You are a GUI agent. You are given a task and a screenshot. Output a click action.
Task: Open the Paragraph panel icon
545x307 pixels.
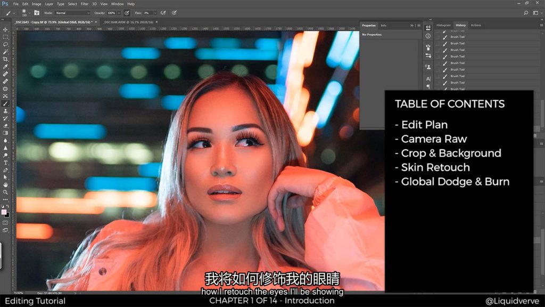coord(428,86)
